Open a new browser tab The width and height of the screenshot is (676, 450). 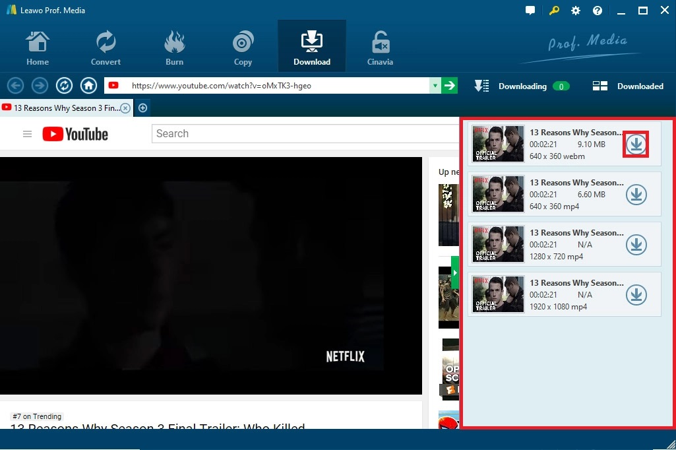coord(142,107)
